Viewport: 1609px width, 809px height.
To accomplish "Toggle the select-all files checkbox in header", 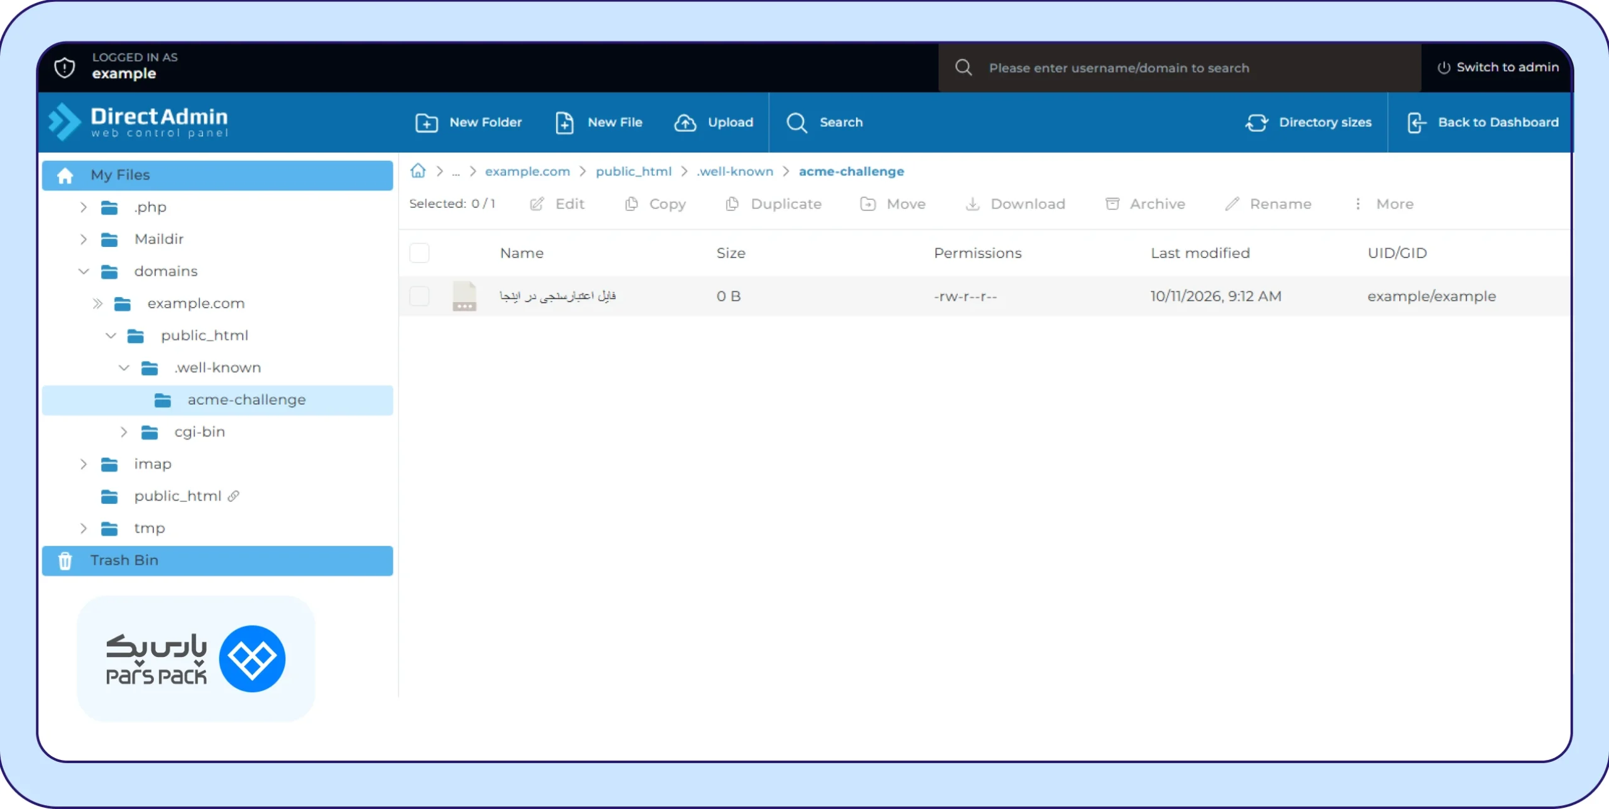I will (x=419, y=253).
